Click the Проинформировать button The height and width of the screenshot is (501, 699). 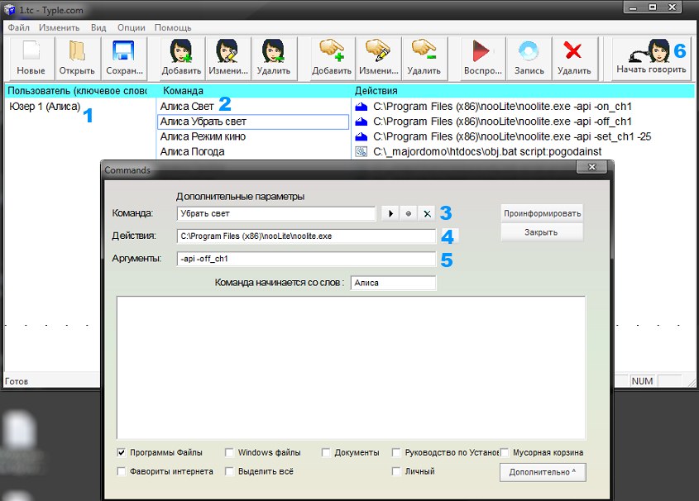tap(542, 213)
